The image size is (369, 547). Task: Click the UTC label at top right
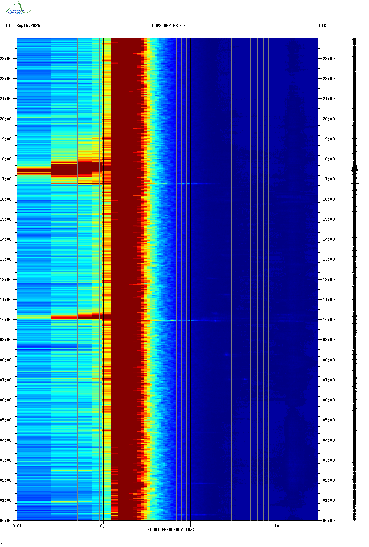323,26
